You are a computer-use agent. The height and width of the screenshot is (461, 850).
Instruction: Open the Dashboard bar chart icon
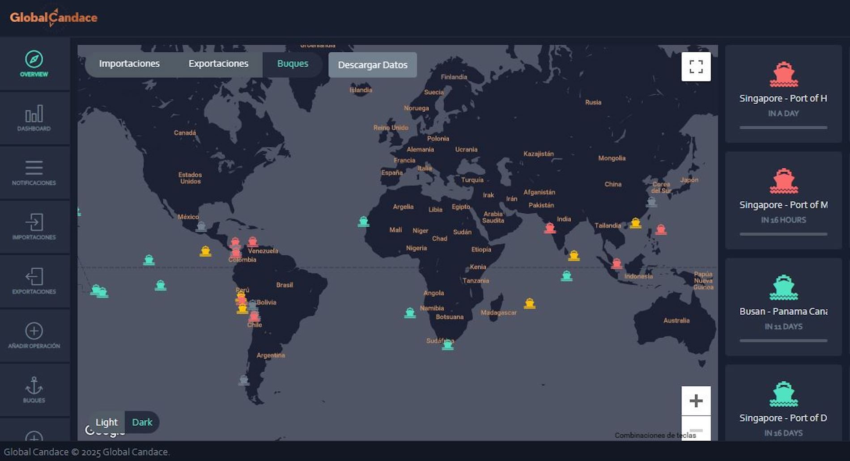pos(34,114)
